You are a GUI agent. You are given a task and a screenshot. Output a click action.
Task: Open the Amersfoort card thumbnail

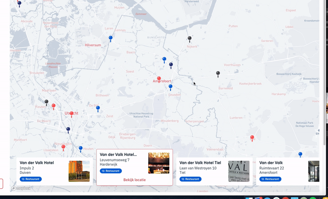(x=314, y=171)
